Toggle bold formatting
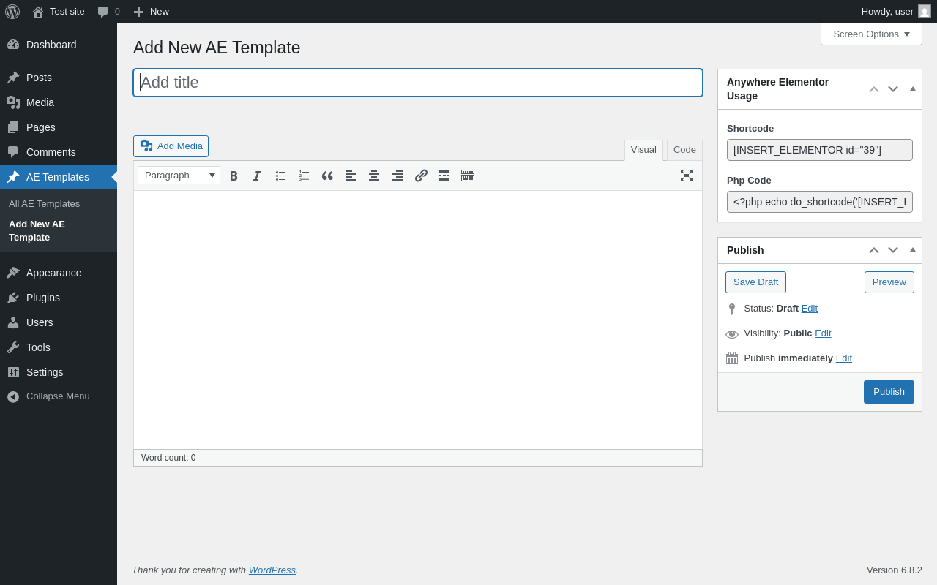This screenshot has height=585, width=937. pos(234,175)
